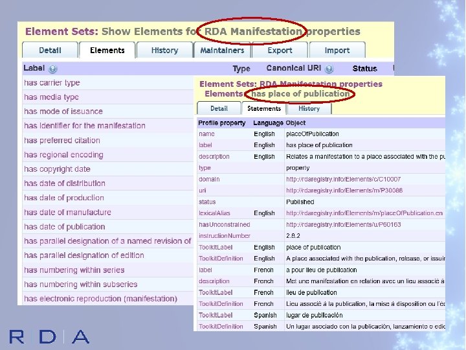Click the English 'description' profile property
The height and width of the screenshot is (350, 466).
pos(214,157)
